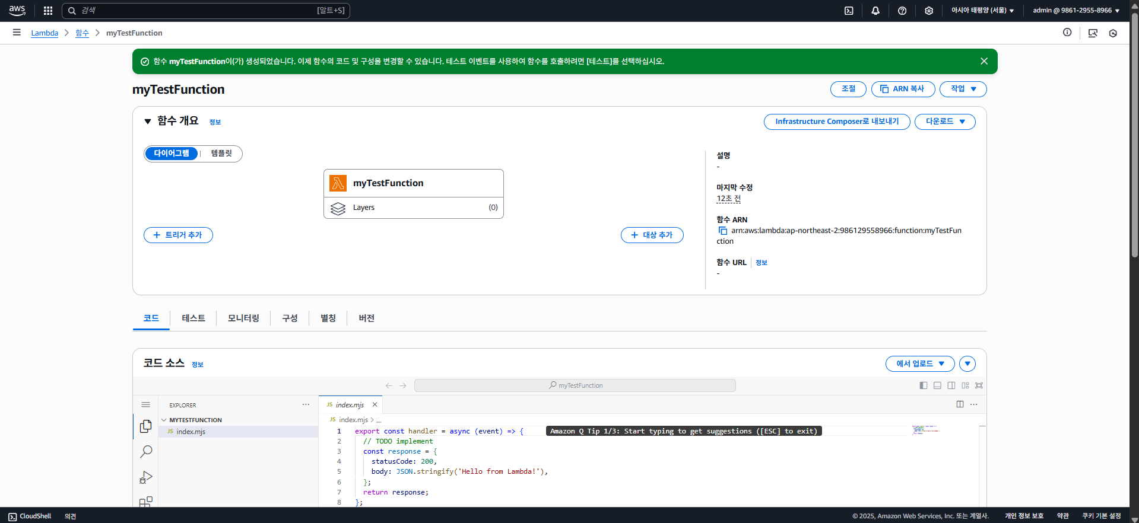Click 대상 추가 button
Viewport: 1139px width, 523px height.
652,235
